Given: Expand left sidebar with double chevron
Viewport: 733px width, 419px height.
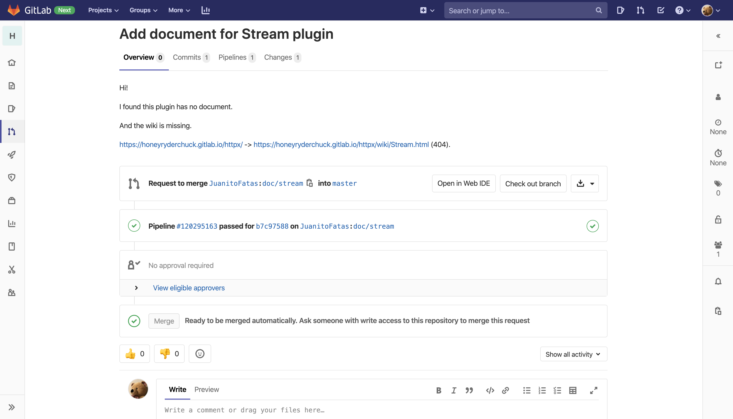Looking at the screenshot, I should [11, 407].
